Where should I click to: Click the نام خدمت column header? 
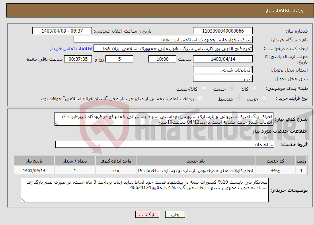pyautogui.click(x=196, y=161)
